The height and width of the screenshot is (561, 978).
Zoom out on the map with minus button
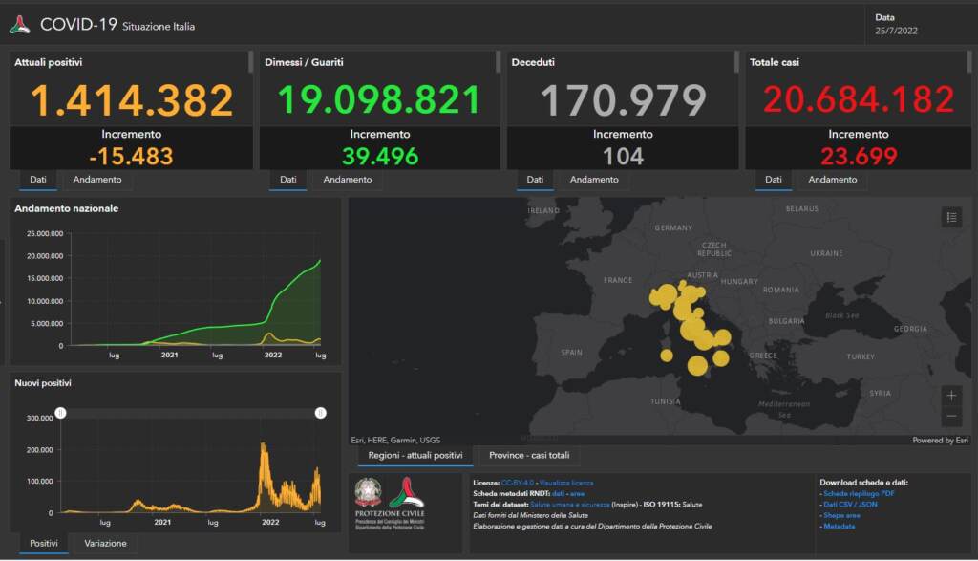pyautogui.click(x=951, y=417)
